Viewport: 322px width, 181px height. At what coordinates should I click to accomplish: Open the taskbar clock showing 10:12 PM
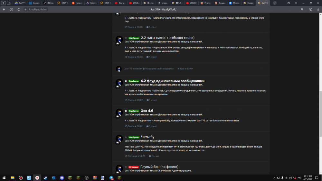click(x=308, y=178)
